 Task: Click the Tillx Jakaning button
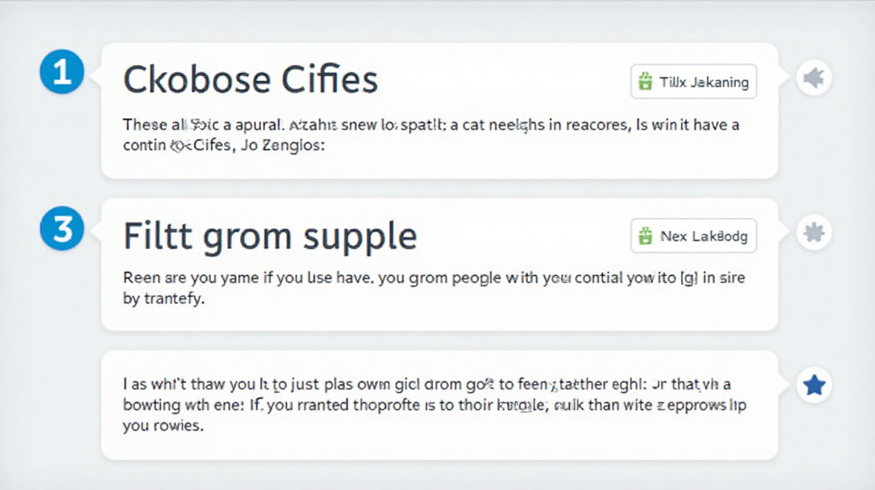coord(693,82)
